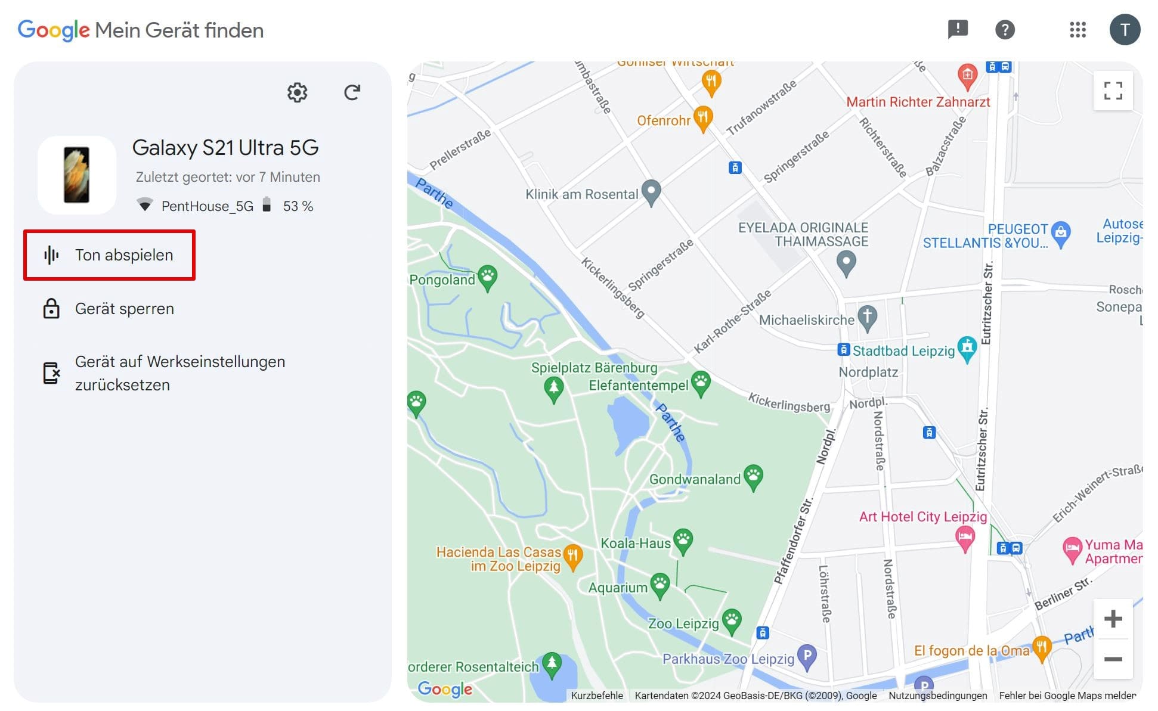Refresh the device location
Image resolution: width=1158 pixels, height=711 pixels.
(x=352, y=92)
